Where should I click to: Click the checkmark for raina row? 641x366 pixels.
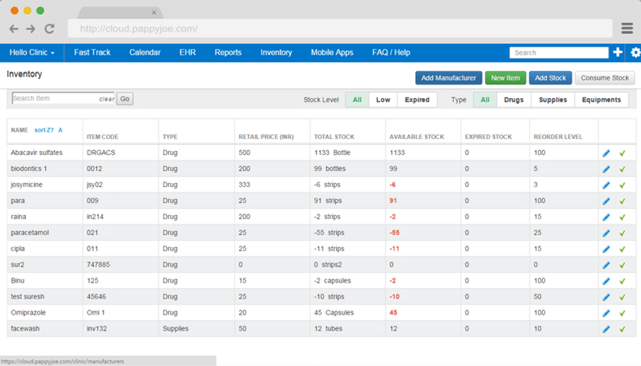pos(622,217)
